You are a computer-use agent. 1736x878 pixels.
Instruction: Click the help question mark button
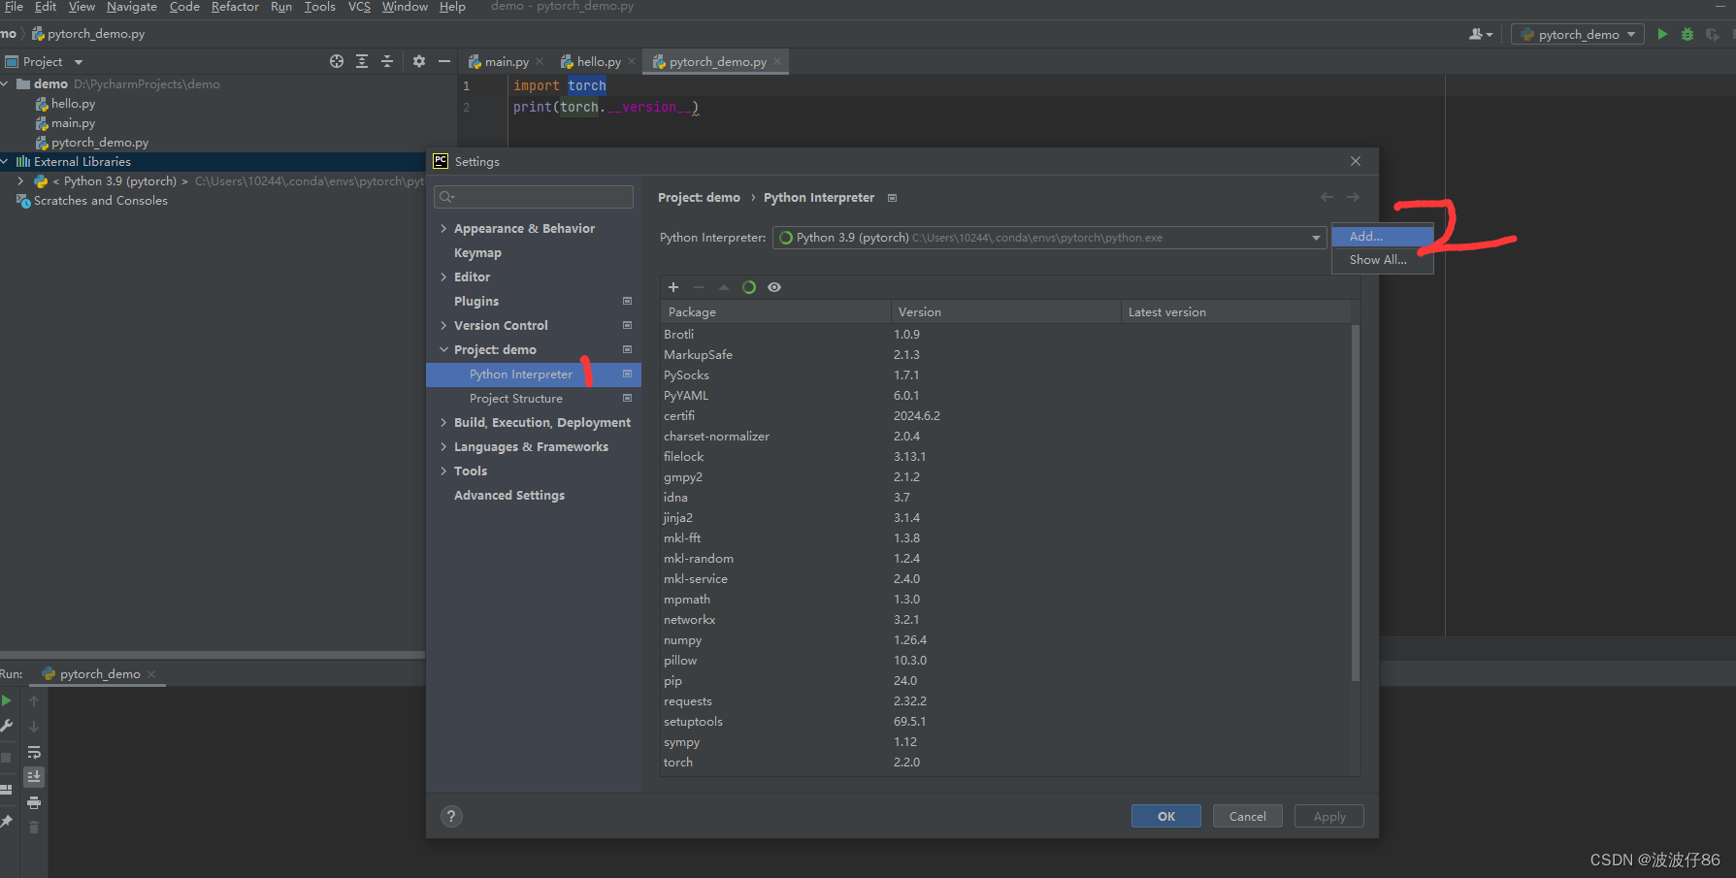tap(451, 816)
